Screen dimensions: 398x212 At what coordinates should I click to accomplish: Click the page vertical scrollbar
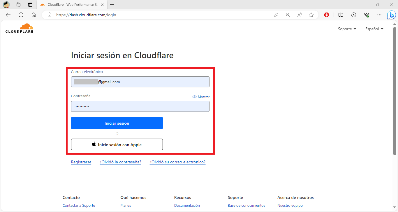click(395, 91)
